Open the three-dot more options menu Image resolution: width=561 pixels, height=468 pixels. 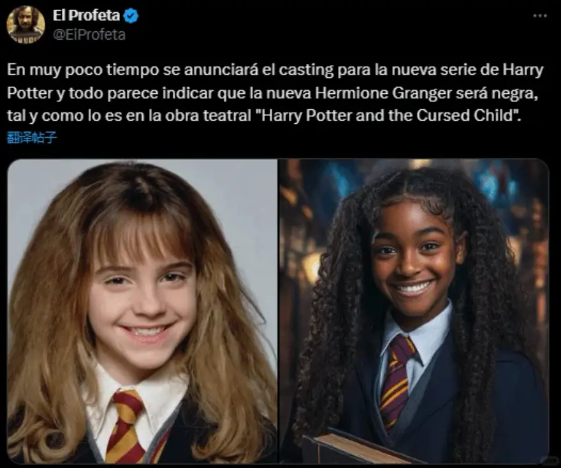click(540, 16)
